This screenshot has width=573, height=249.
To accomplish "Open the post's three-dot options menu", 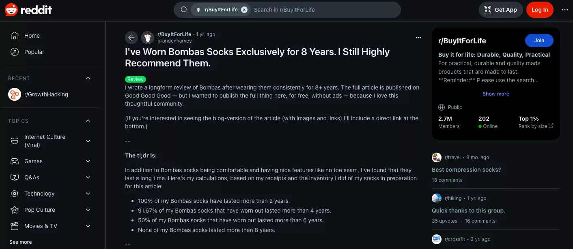I will pyautogui.click(x=418, y=38).
